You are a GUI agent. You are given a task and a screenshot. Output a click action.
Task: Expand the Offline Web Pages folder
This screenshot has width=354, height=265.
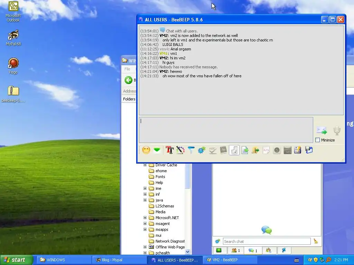coord(145,247)
